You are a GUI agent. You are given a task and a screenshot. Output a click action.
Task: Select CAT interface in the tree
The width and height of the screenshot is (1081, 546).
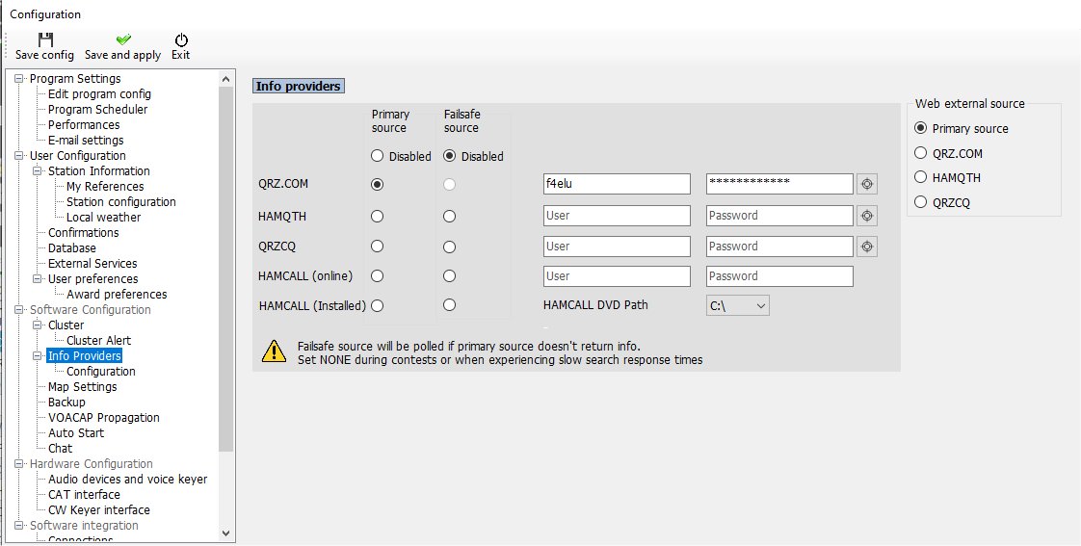84,495
